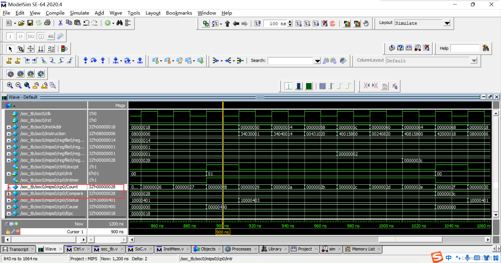Expand the cp0/intr signal
The image size is (501, 263).
[9, 174]
